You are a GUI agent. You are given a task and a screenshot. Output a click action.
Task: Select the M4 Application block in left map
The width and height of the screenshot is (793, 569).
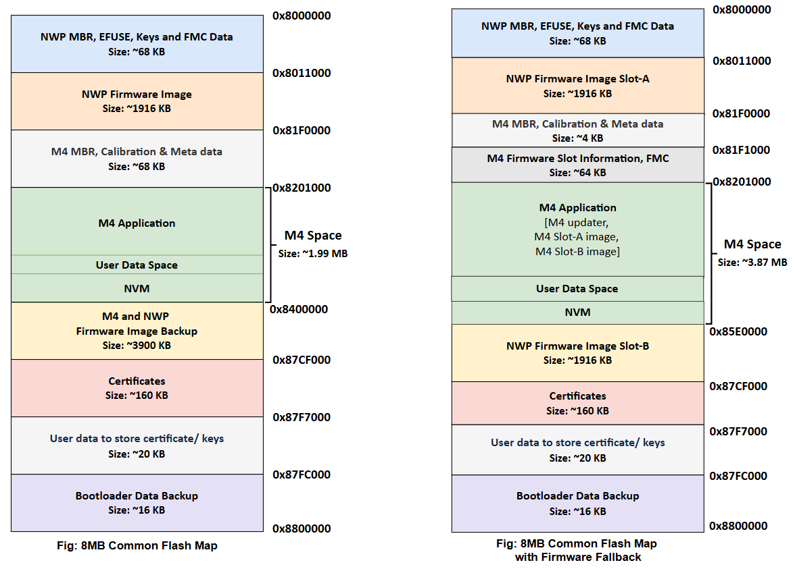[x=135, y=223]
